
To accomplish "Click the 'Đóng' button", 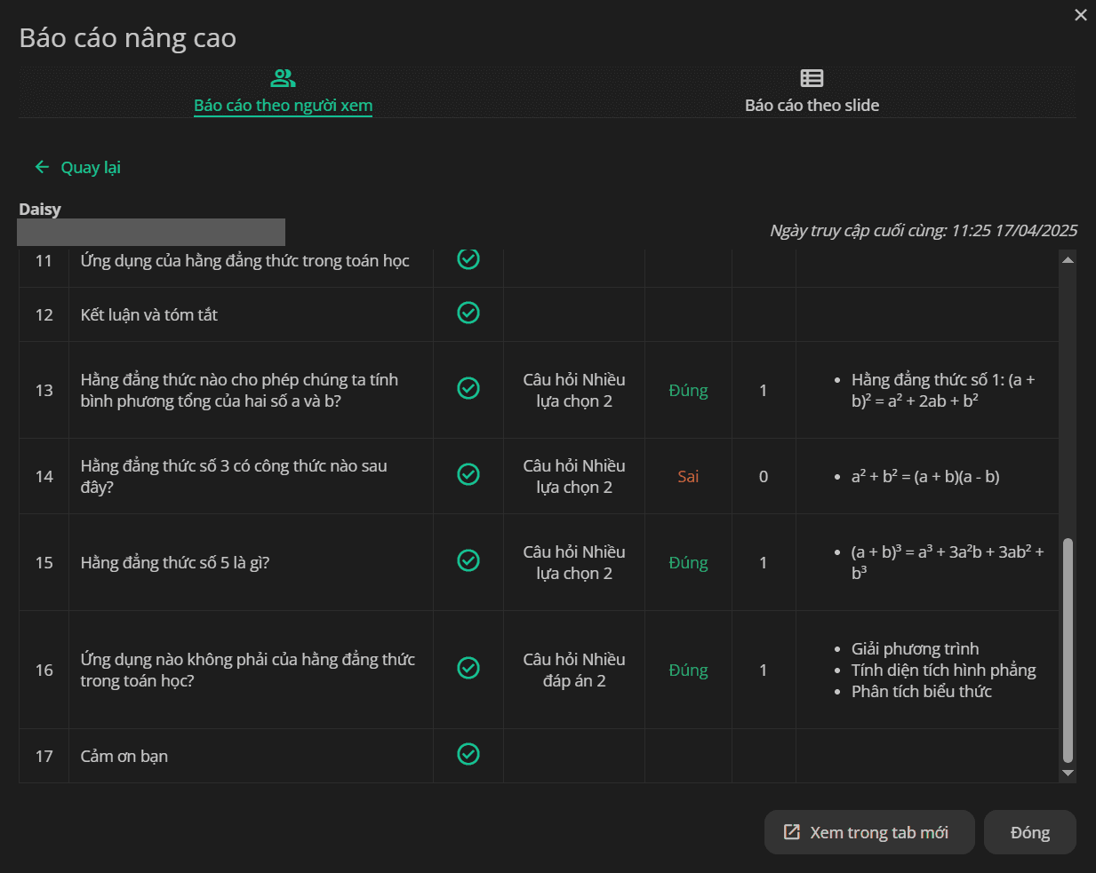I will pos(1030,832).
